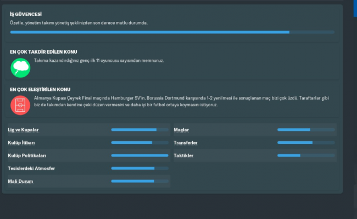Screen dimensions: 357x219
Task: Open the Lig ve Kupalar section
Action: 23,130
